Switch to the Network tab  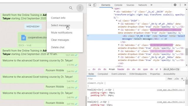click(142, 5)
